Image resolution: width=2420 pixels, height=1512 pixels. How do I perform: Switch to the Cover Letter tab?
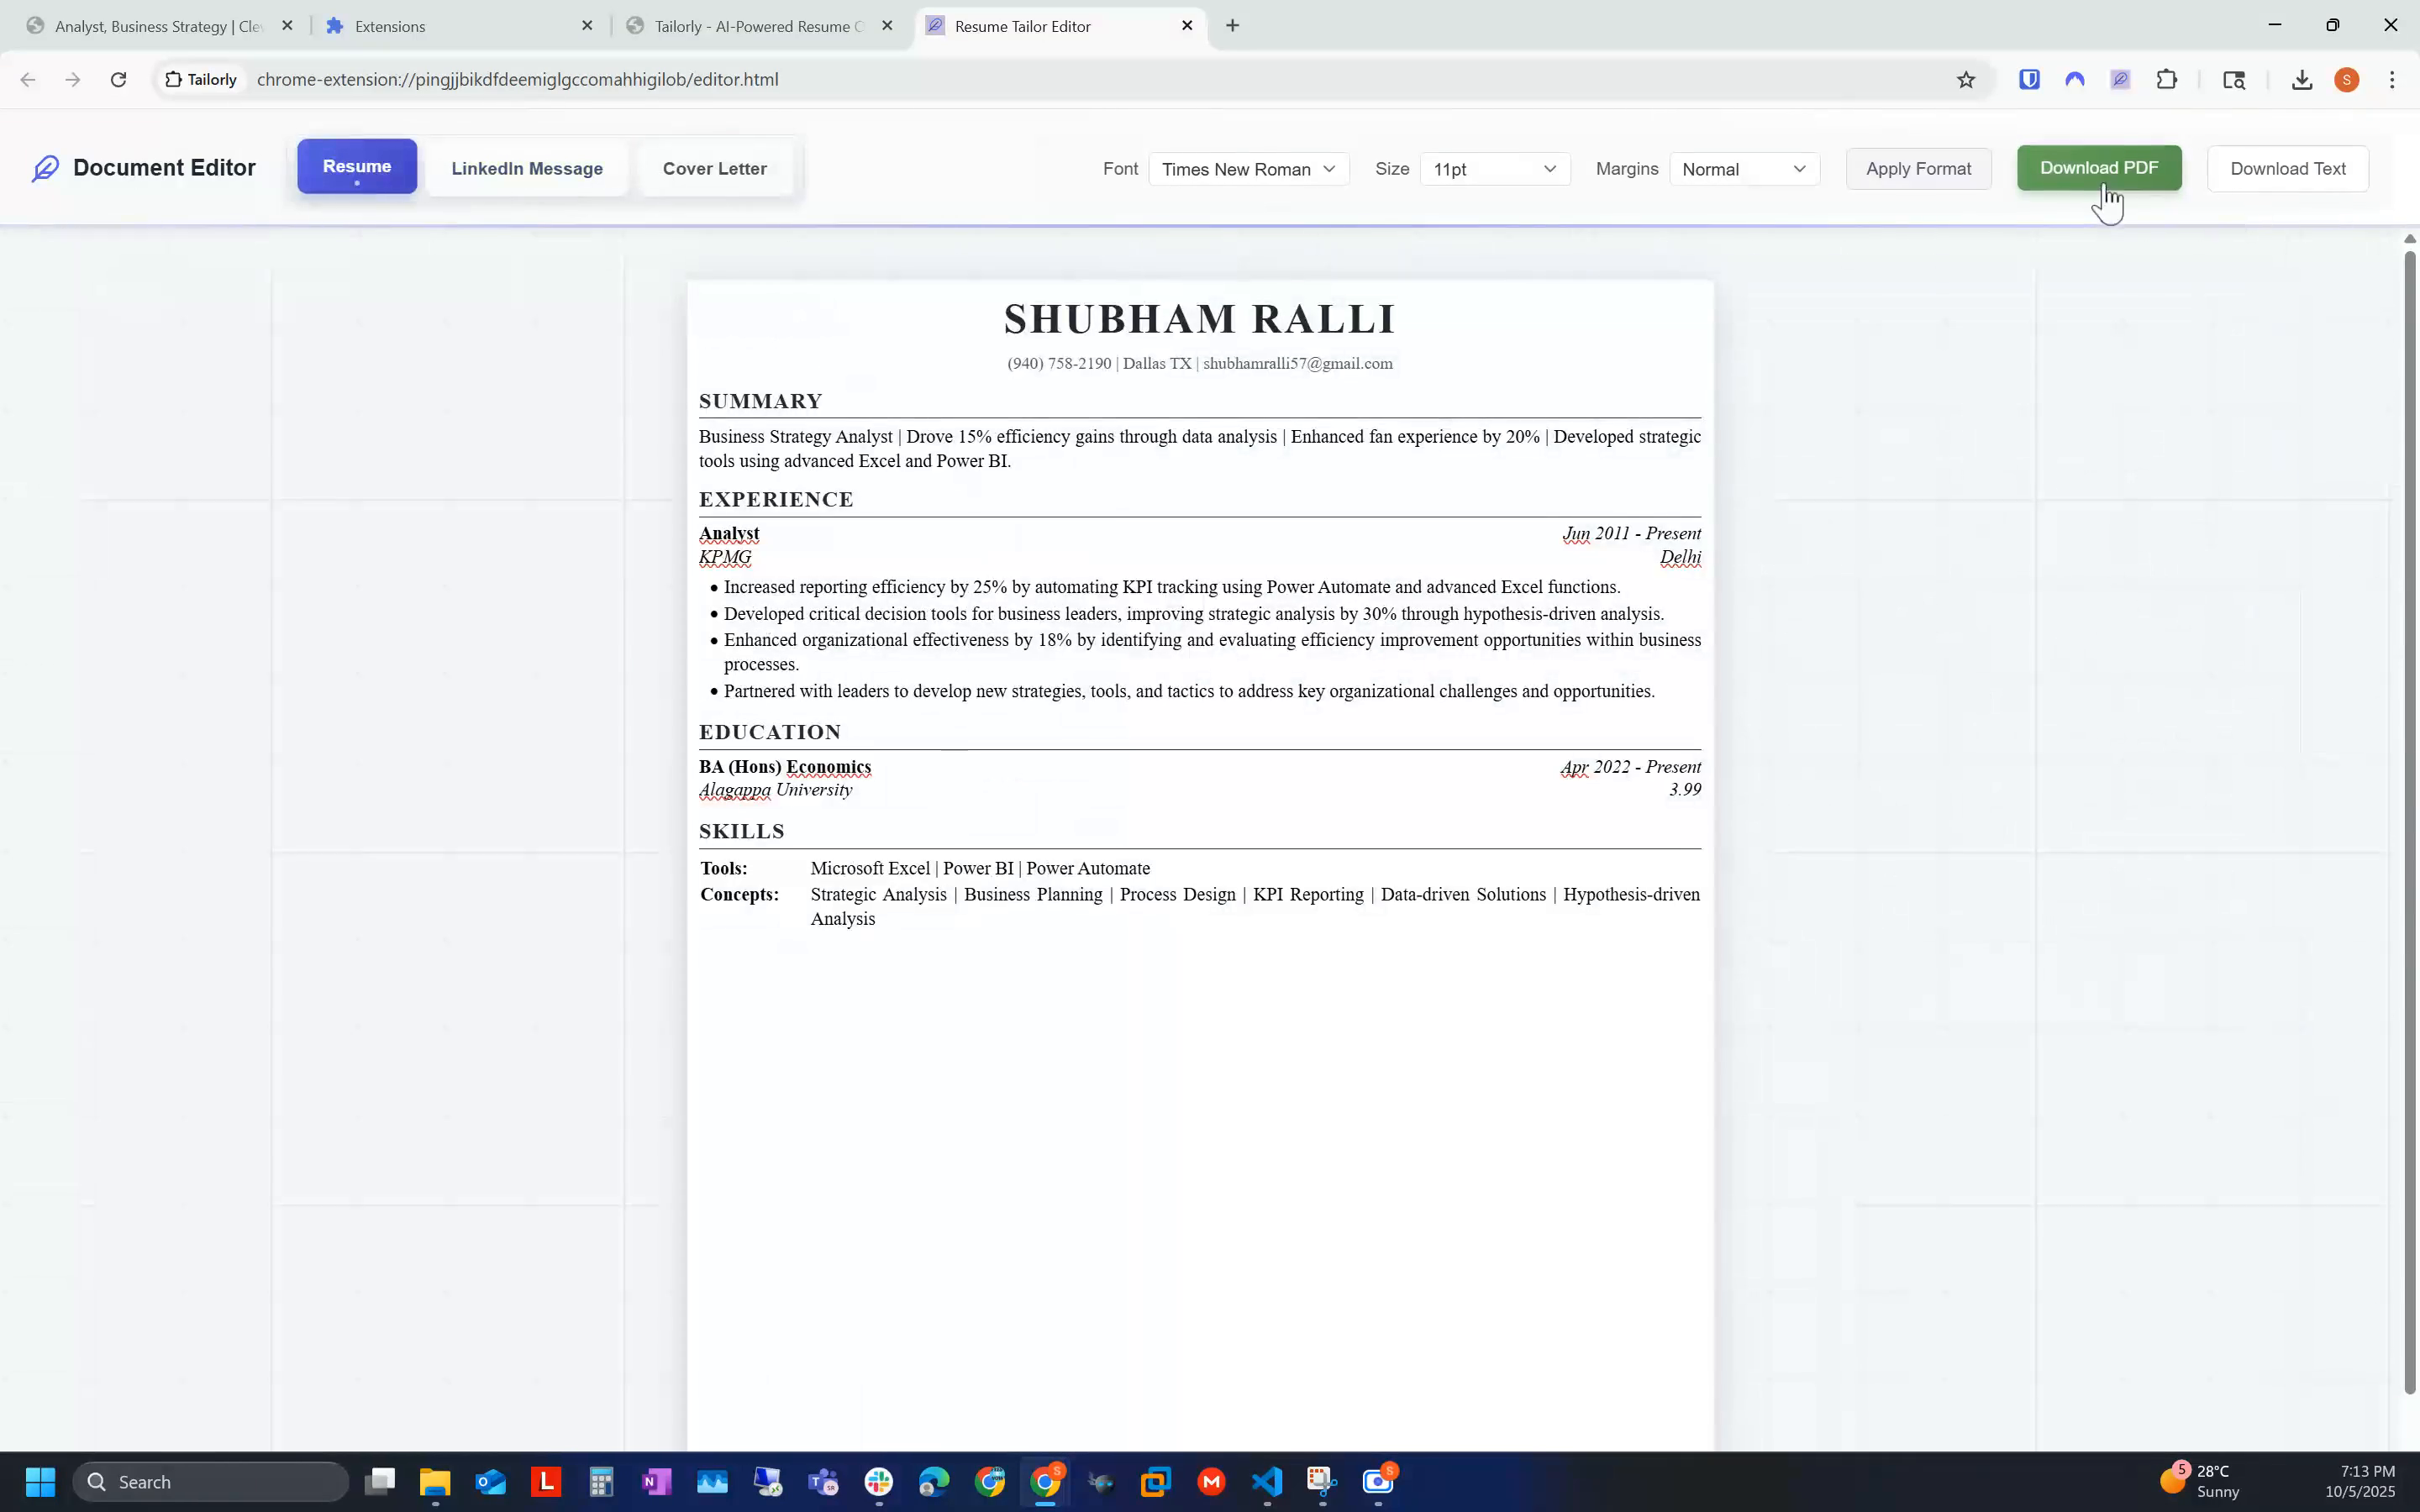pyautogui.click(x=715, y=168)
